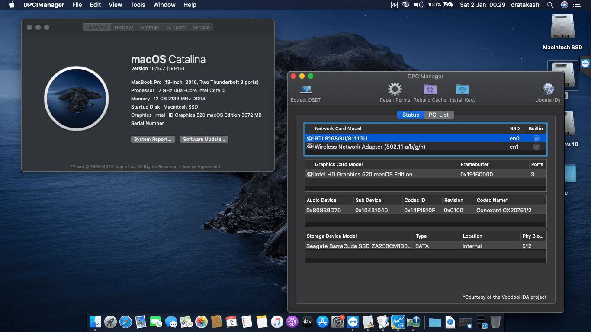Image resolution: width=591 pixels, height=332 pixels.
Task: Click the Install Kext folder icon
Action: click(462, 89)
